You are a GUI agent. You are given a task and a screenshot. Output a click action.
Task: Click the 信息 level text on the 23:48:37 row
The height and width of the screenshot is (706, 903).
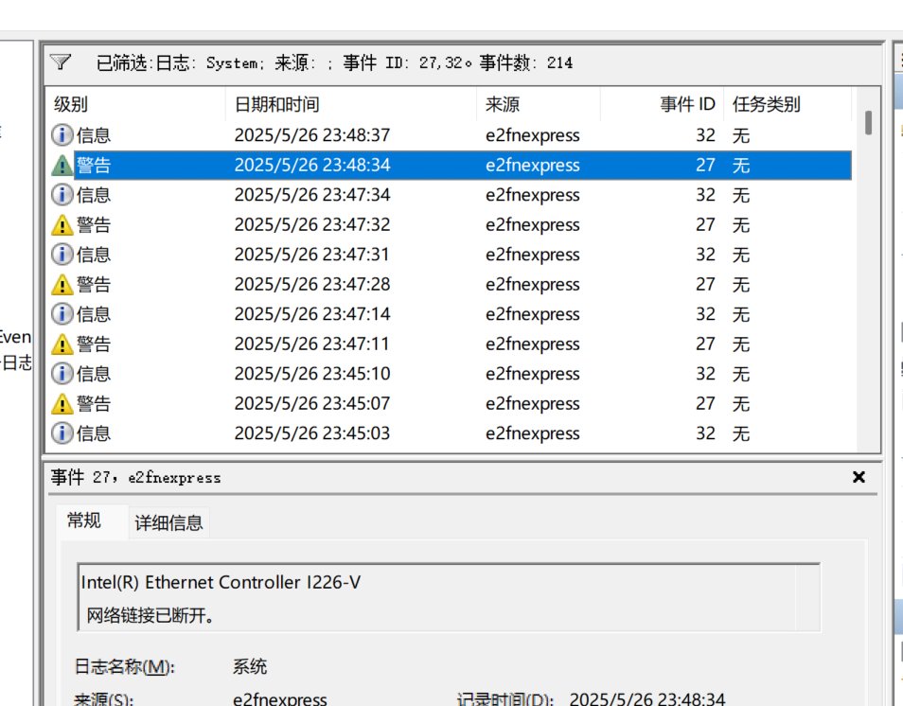94,135
